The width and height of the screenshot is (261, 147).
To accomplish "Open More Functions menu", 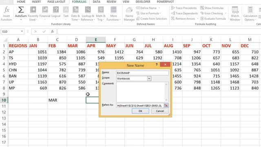I will click(x=113, y=13).
